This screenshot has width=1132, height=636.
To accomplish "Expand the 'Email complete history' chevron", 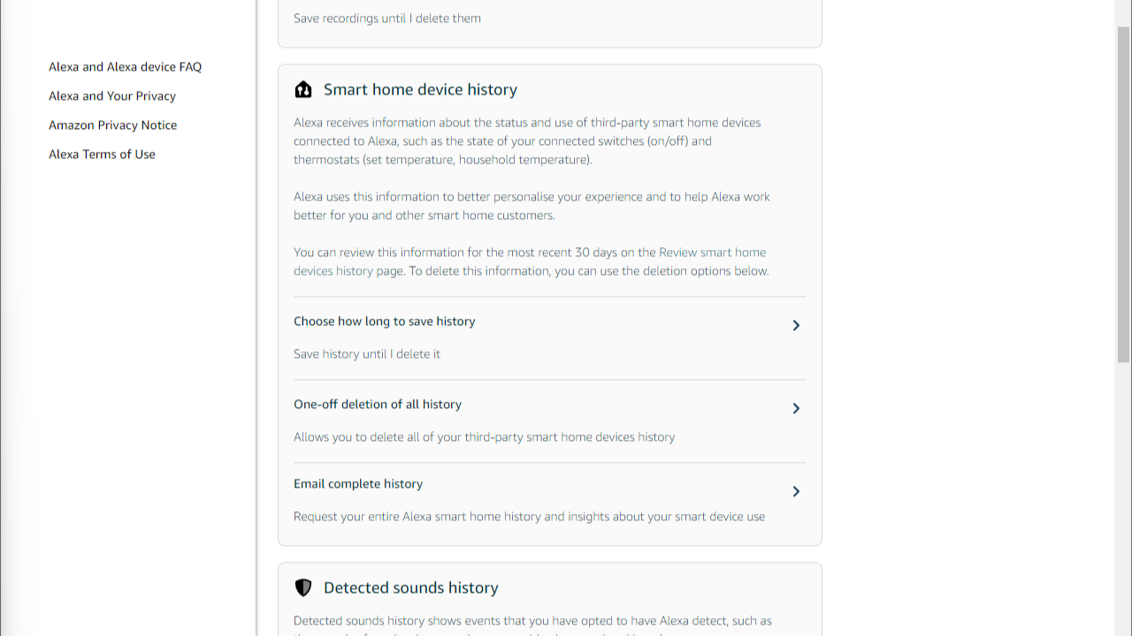I will tap(796, 491).
